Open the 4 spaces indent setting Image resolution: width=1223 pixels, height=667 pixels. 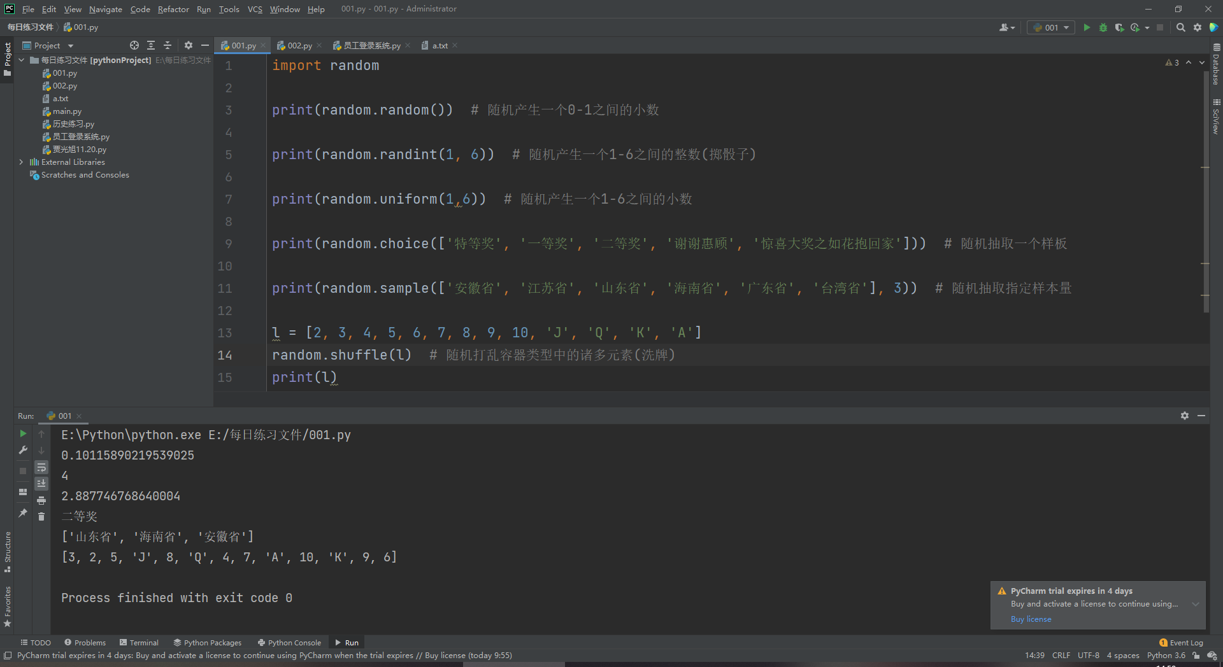[1123, 656]
